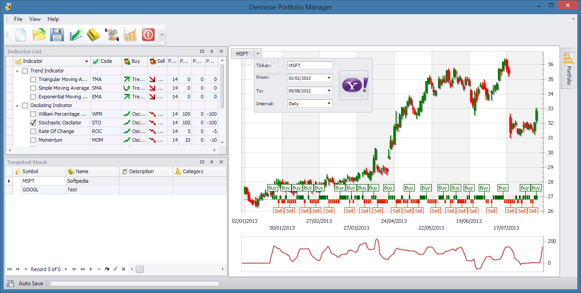Open the View menu
The image size is (581, 293).
pos(35,19)
